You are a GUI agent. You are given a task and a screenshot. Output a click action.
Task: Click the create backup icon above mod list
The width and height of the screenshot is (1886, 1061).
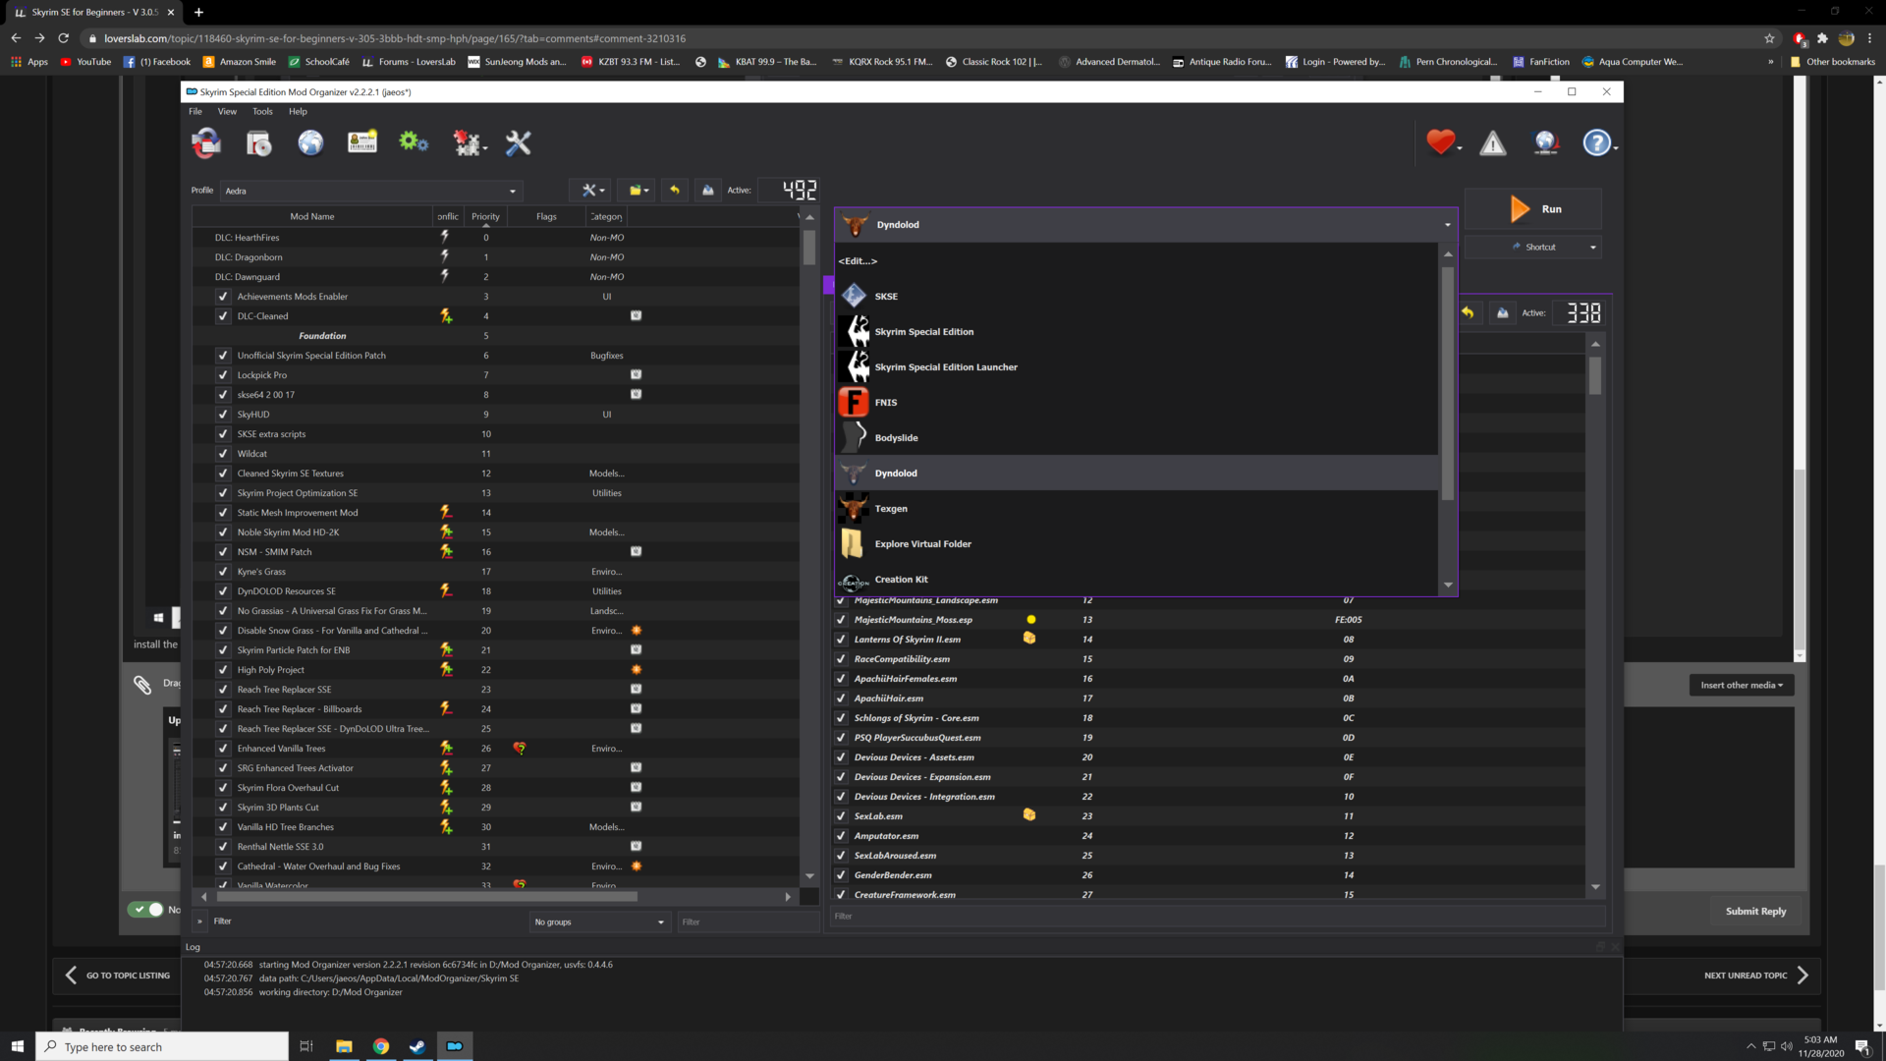pos(708,190)
